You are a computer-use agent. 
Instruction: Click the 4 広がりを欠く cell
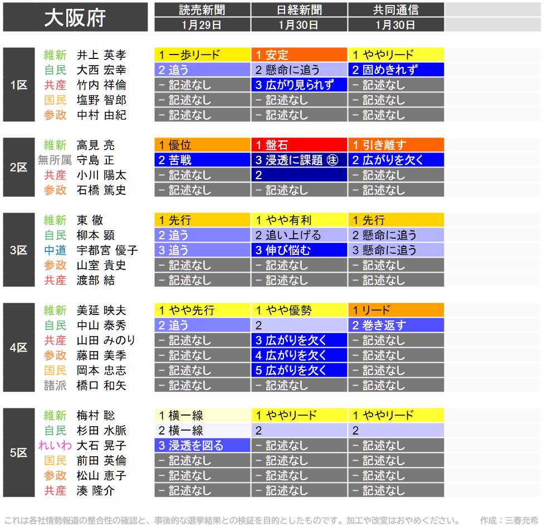pyautogui.click(x=299, y=356)
